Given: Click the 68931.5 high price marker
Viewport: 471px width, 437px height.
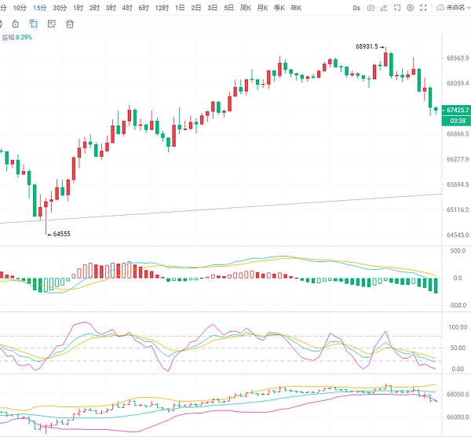Looking at the screenshot, I should pyautogui.click(x=367, y=46).
